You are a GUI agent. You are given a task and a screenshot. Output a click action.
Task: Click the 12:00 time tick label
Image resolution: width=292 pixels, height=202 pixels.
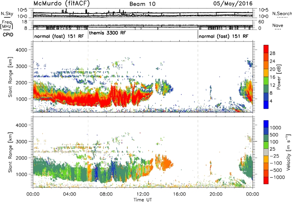click(x=143, y=194)
